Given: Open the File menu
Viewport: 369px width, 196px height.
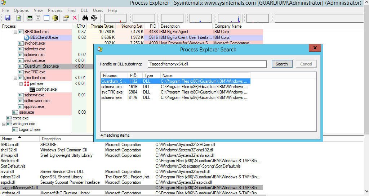Looking at the screenshot, I should tap(5, 10).
